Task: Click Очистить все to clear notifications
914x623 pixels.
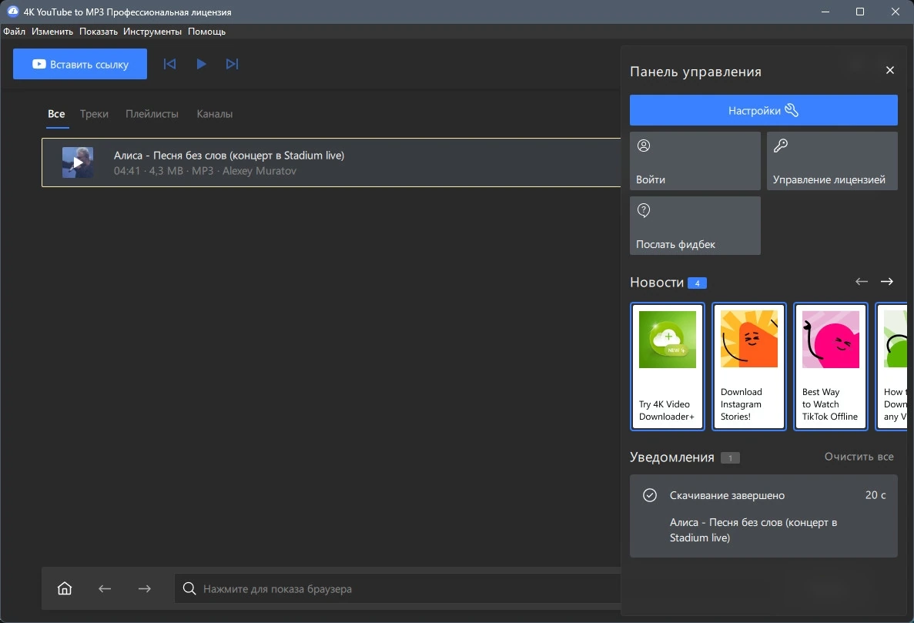Action: click(x=859, y=457)
